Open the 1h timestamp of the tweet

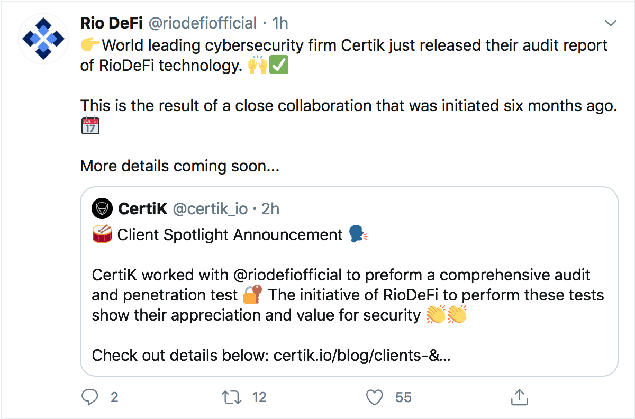click(x=280, y=23)
